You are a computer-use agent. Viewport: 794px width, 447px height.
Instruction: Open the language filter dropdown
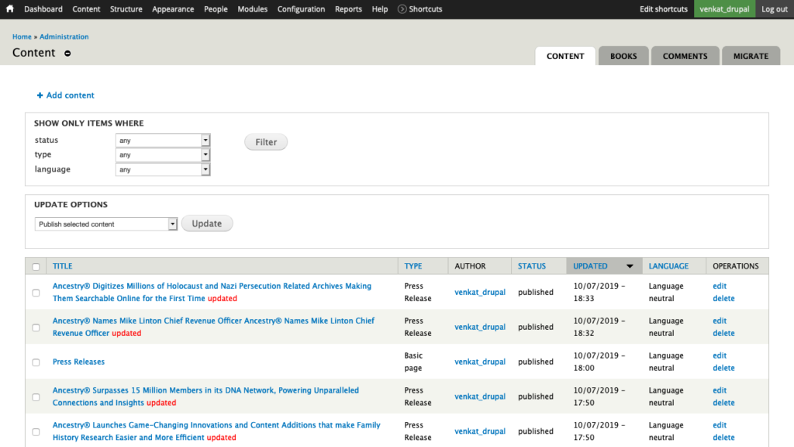click(163, 169)
